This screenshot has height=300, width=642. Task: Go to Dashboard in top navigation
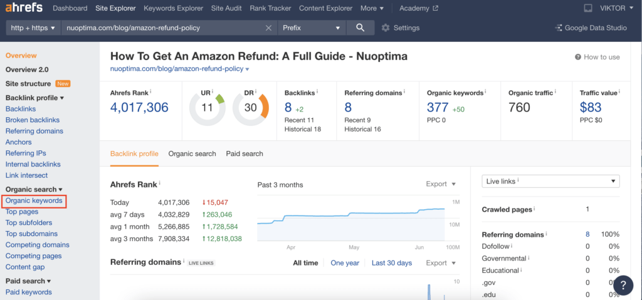[x=70, y=8]
